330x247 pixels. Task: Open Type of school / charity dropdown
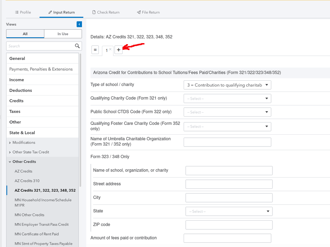227,85
